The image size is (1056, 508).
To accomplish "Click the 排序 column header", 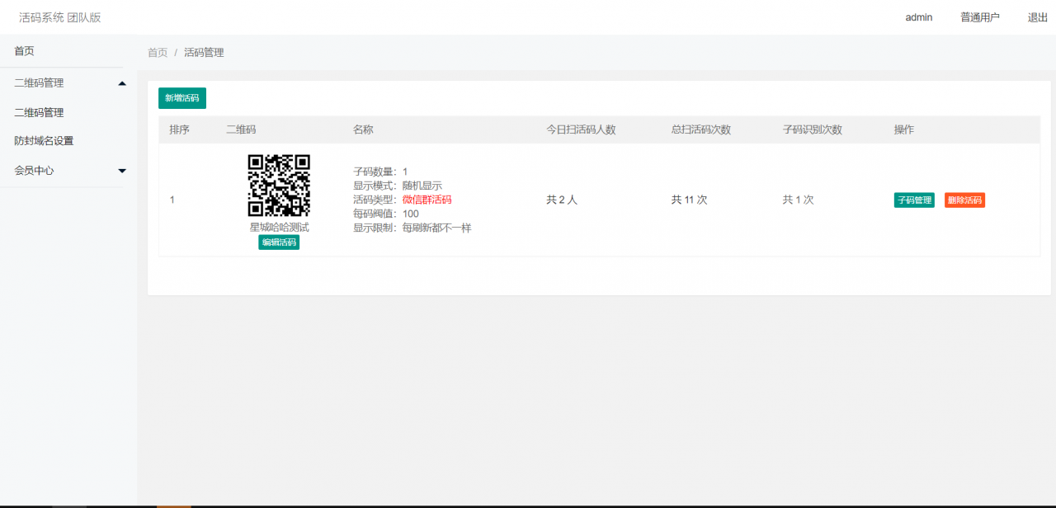I will click(x=178, y=129).
